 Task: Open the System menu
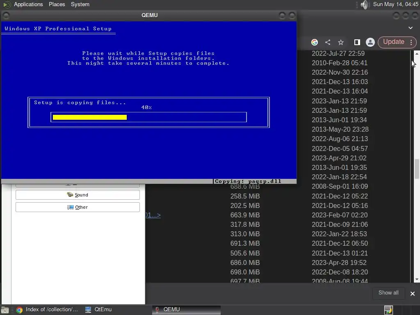point(80,4)
